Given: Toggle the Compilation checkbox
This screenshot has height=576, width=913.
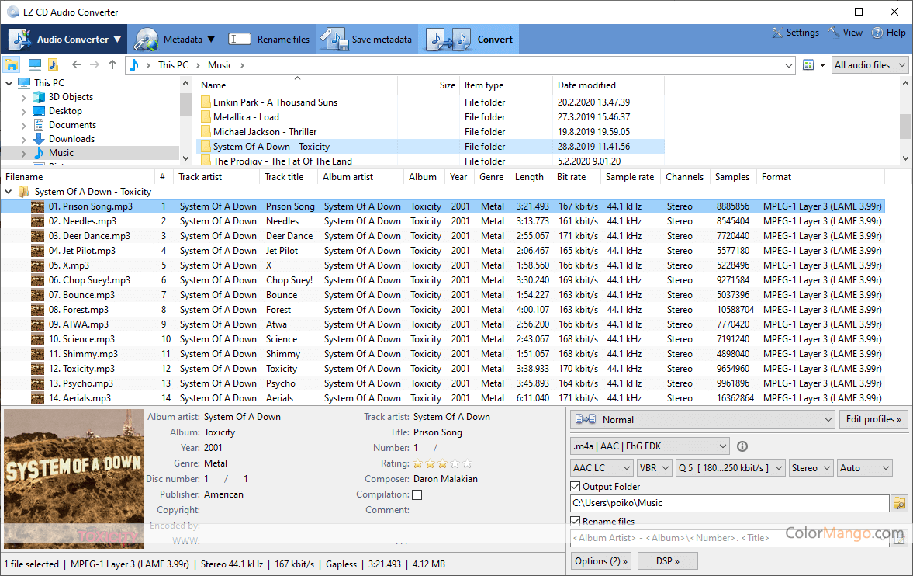Looking at the screenshot, I should pyautogui.click(x=417, y=495).
